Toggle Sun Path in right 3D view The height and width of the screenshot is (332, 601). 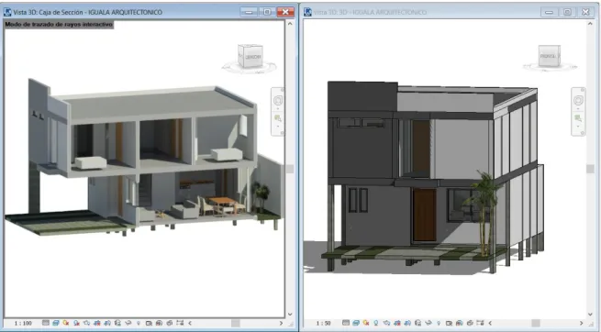click(x=366, y=323)
